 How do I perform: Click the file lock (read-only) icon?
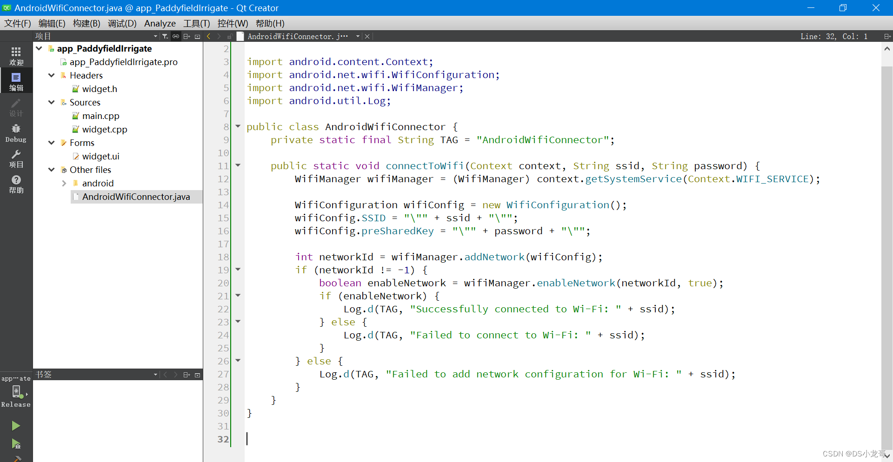pos(230,36)
